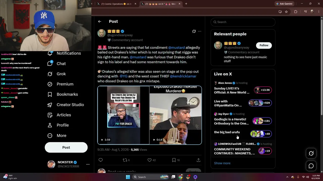
Task: Open the install/cast screen icon in toolbar
Action: [x=280, y=12]
